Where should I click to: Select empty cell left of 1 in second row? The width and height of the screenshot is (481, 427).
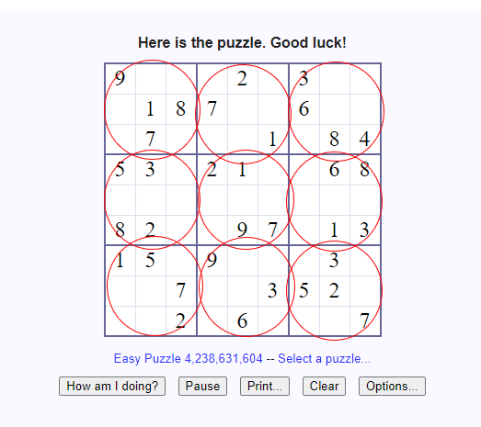tap(120, 109)
